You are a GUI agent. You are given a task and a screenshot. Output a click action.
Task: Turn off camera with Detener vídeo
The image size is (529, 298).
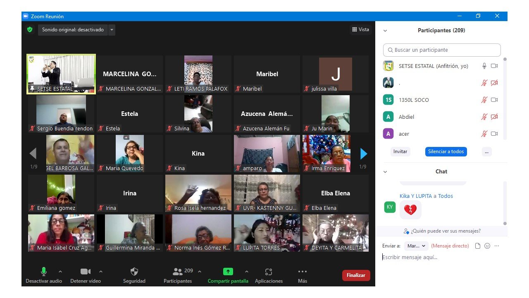[86, 272]
